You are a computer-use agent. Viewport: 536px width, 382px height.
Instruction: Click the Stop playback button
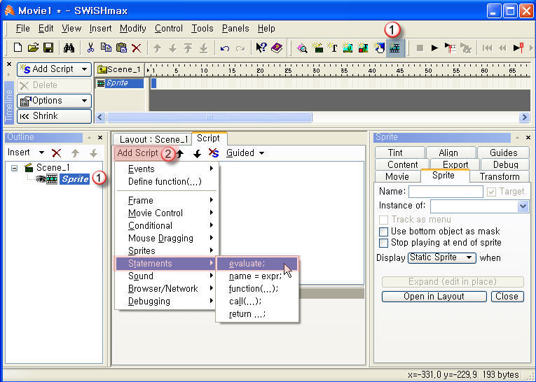coord(420,48)
